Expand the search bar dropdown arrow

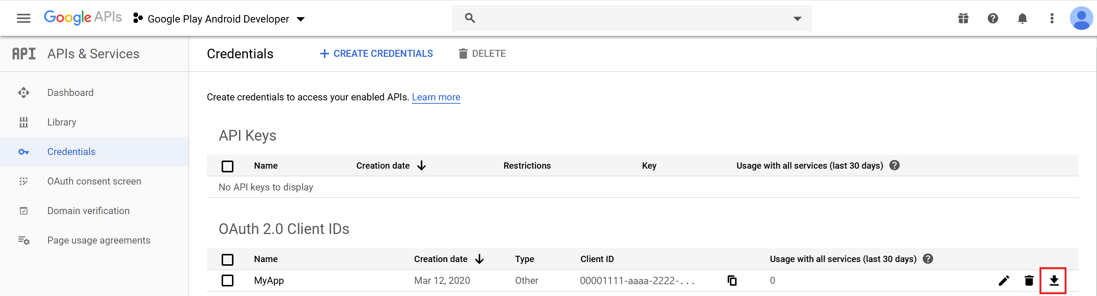tap(797, 19)
